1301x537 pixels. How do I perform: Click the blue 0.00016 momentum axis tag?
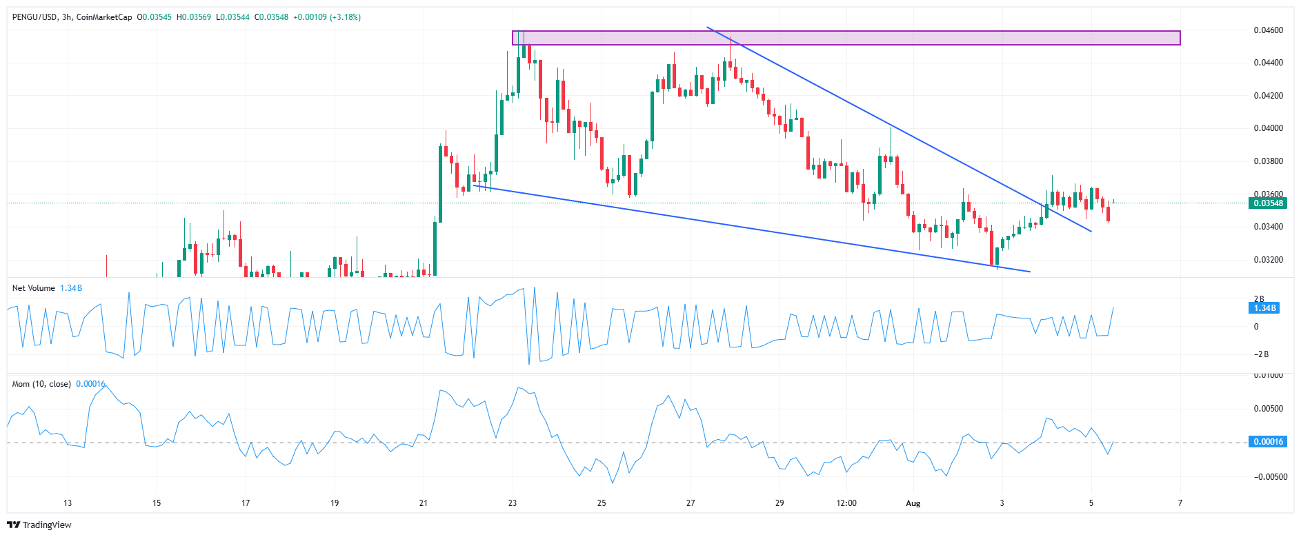[x=1268, y=442]
